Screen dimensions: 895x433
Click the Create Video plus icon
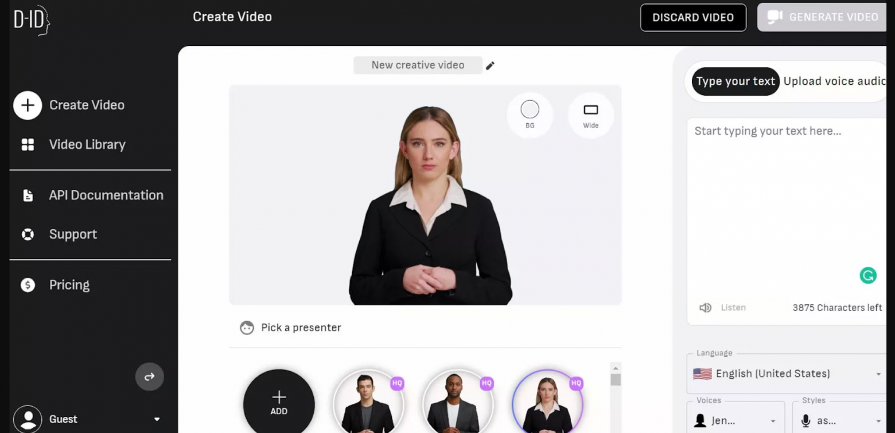(x=28, y=105)
